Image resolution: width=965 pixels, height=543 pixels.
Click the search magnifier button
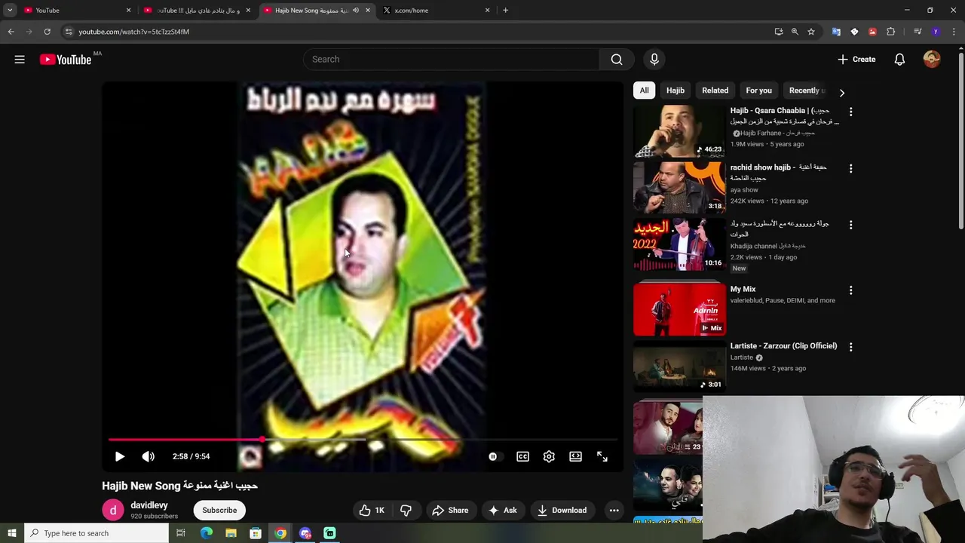click(617, 60)
